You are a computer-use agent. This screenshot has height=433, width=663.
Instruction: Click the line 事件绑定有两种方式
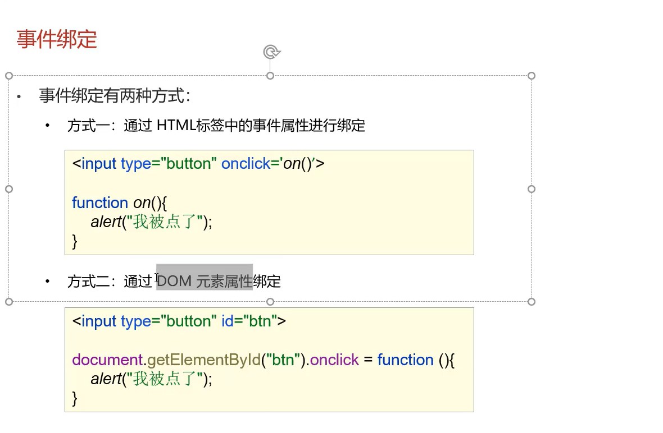click(115, 96)
